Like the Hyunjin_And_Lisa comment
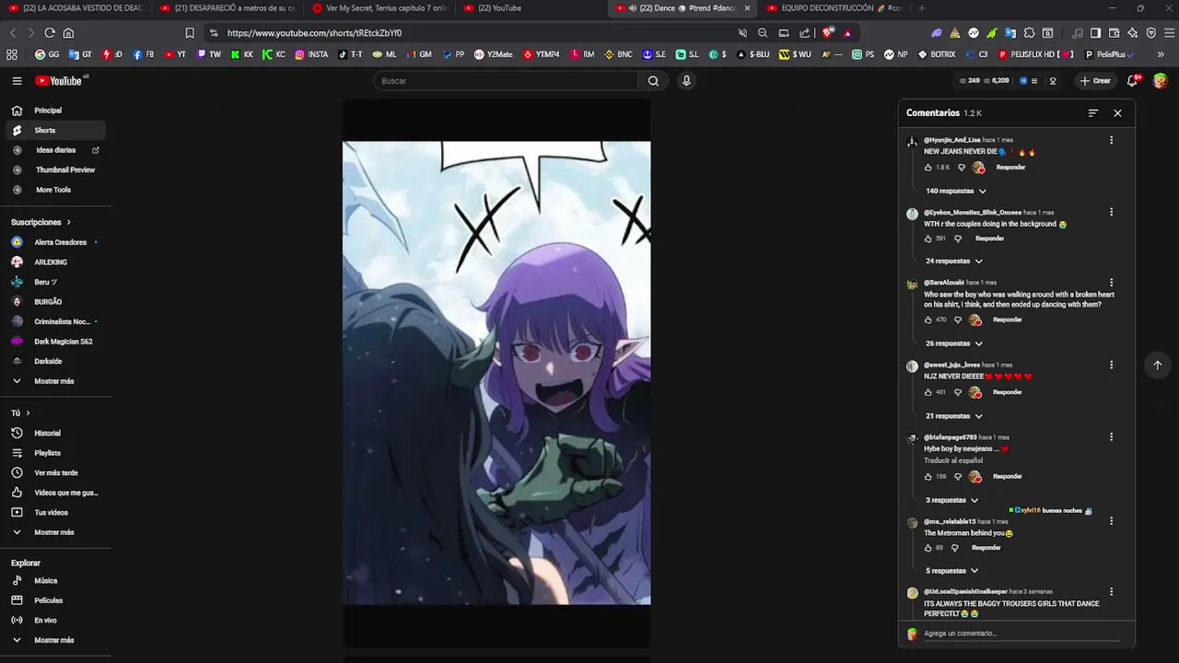 pyautogui.click(x=928, y=168)
